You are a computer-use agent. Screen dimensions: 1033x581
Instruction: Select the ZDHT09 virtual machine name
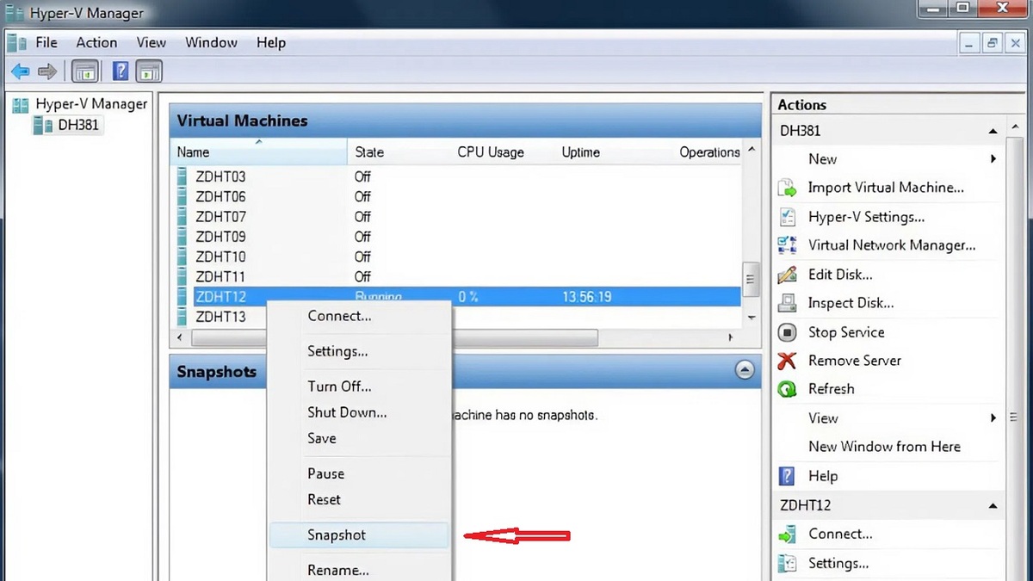[x=220, y=237]
